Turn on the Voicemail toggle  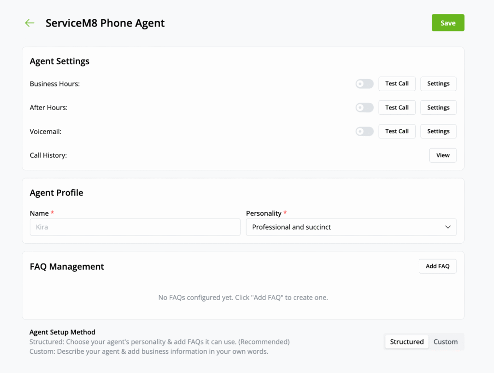coord(364,131)
